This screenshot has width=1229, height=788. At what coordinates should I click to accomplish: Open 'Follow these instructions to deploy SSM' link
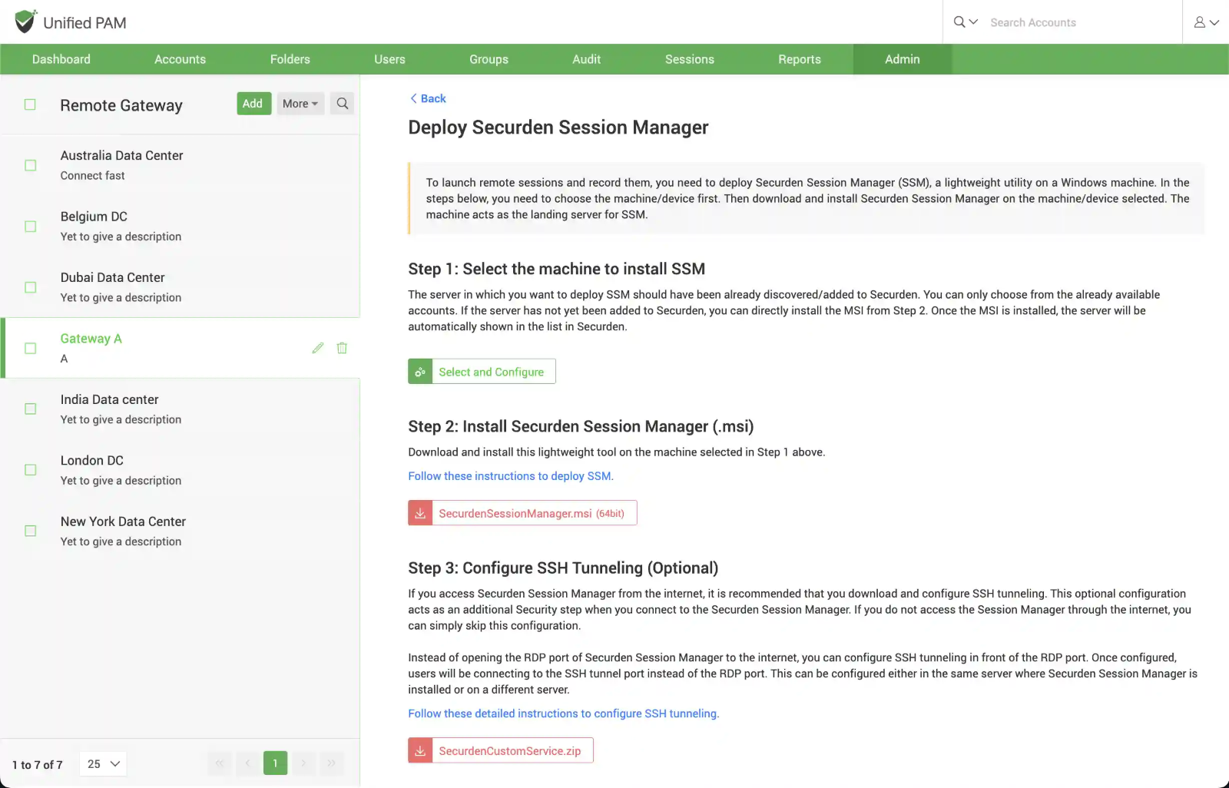pyautogui.click(x=511, y=476)
